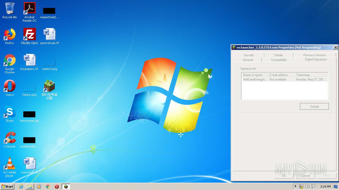Screen dimensions: 339x190
Task: Open Internet Explorer from taskbar
Action: (x=21, y=187)
